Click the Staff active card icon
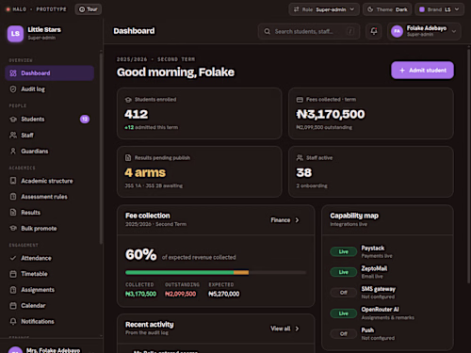Screen dimensions: 471x353 point(300,158)
